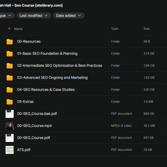
Task: Select the file name ATS.pdf
Action: (24, 150)
